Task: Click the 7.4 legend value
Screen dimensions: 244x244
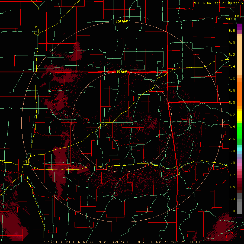Action: click(232, 67)
